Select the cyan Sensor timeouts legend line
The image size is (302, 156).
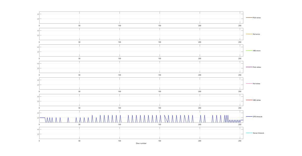coord(249,133)
